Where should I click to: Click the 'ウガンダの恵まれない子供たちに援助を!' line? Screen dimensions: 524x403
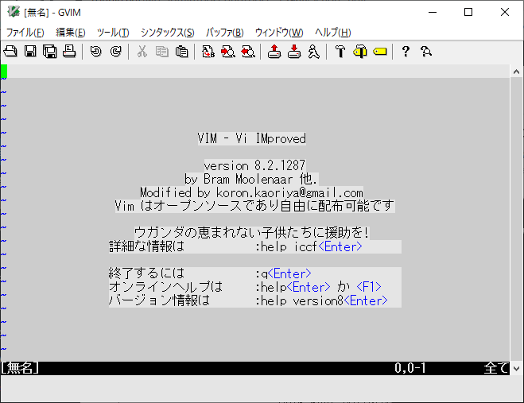point(252,233)
